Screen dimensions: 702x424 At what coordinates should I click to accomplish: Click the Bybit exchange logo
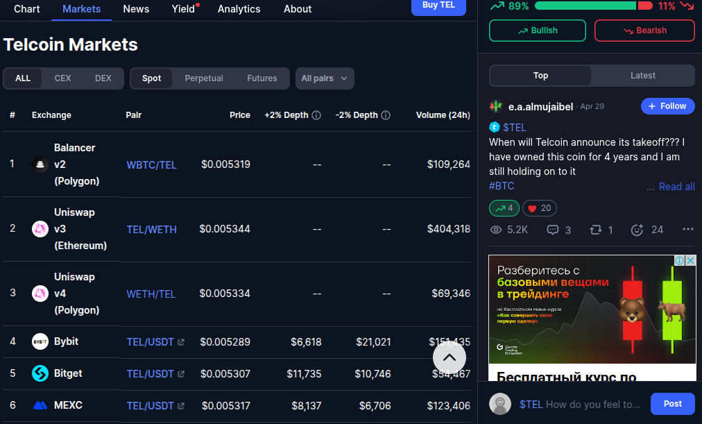click(x=40, y=341)
